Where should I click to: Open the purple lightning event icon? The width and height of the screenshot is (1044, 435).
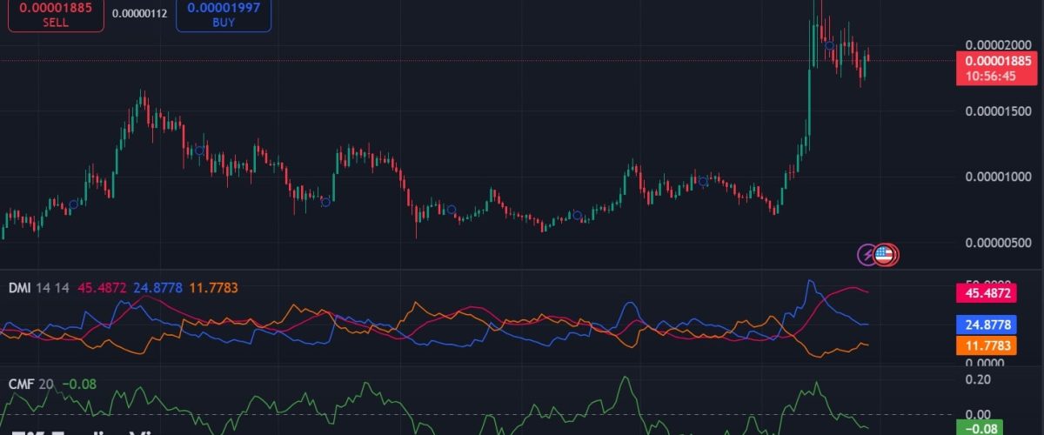(x=868, y=255)
